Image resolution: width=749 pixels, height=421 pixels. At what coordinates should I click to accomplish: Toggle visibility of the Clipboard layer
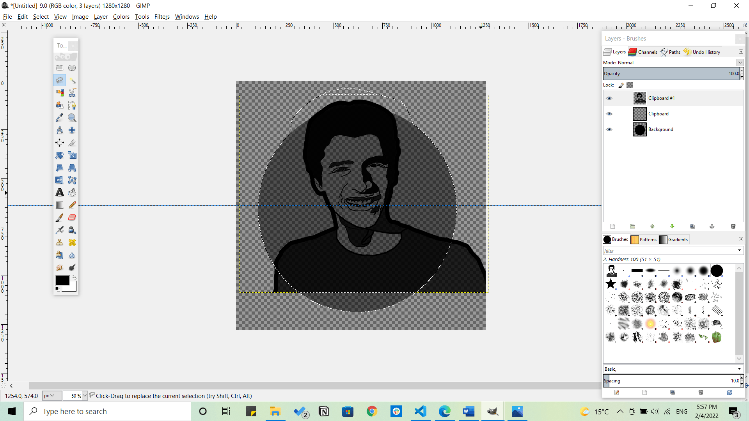click(x=609, y=114)
